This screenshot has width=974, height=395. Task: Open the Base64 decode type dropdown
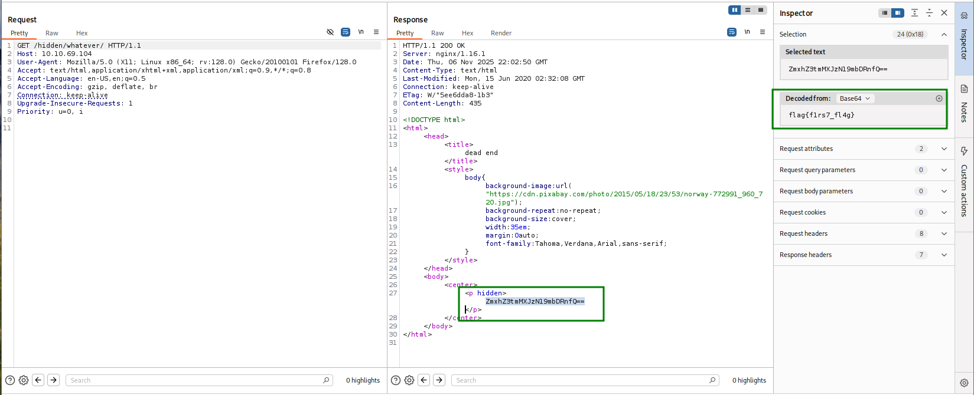point(855,98)
